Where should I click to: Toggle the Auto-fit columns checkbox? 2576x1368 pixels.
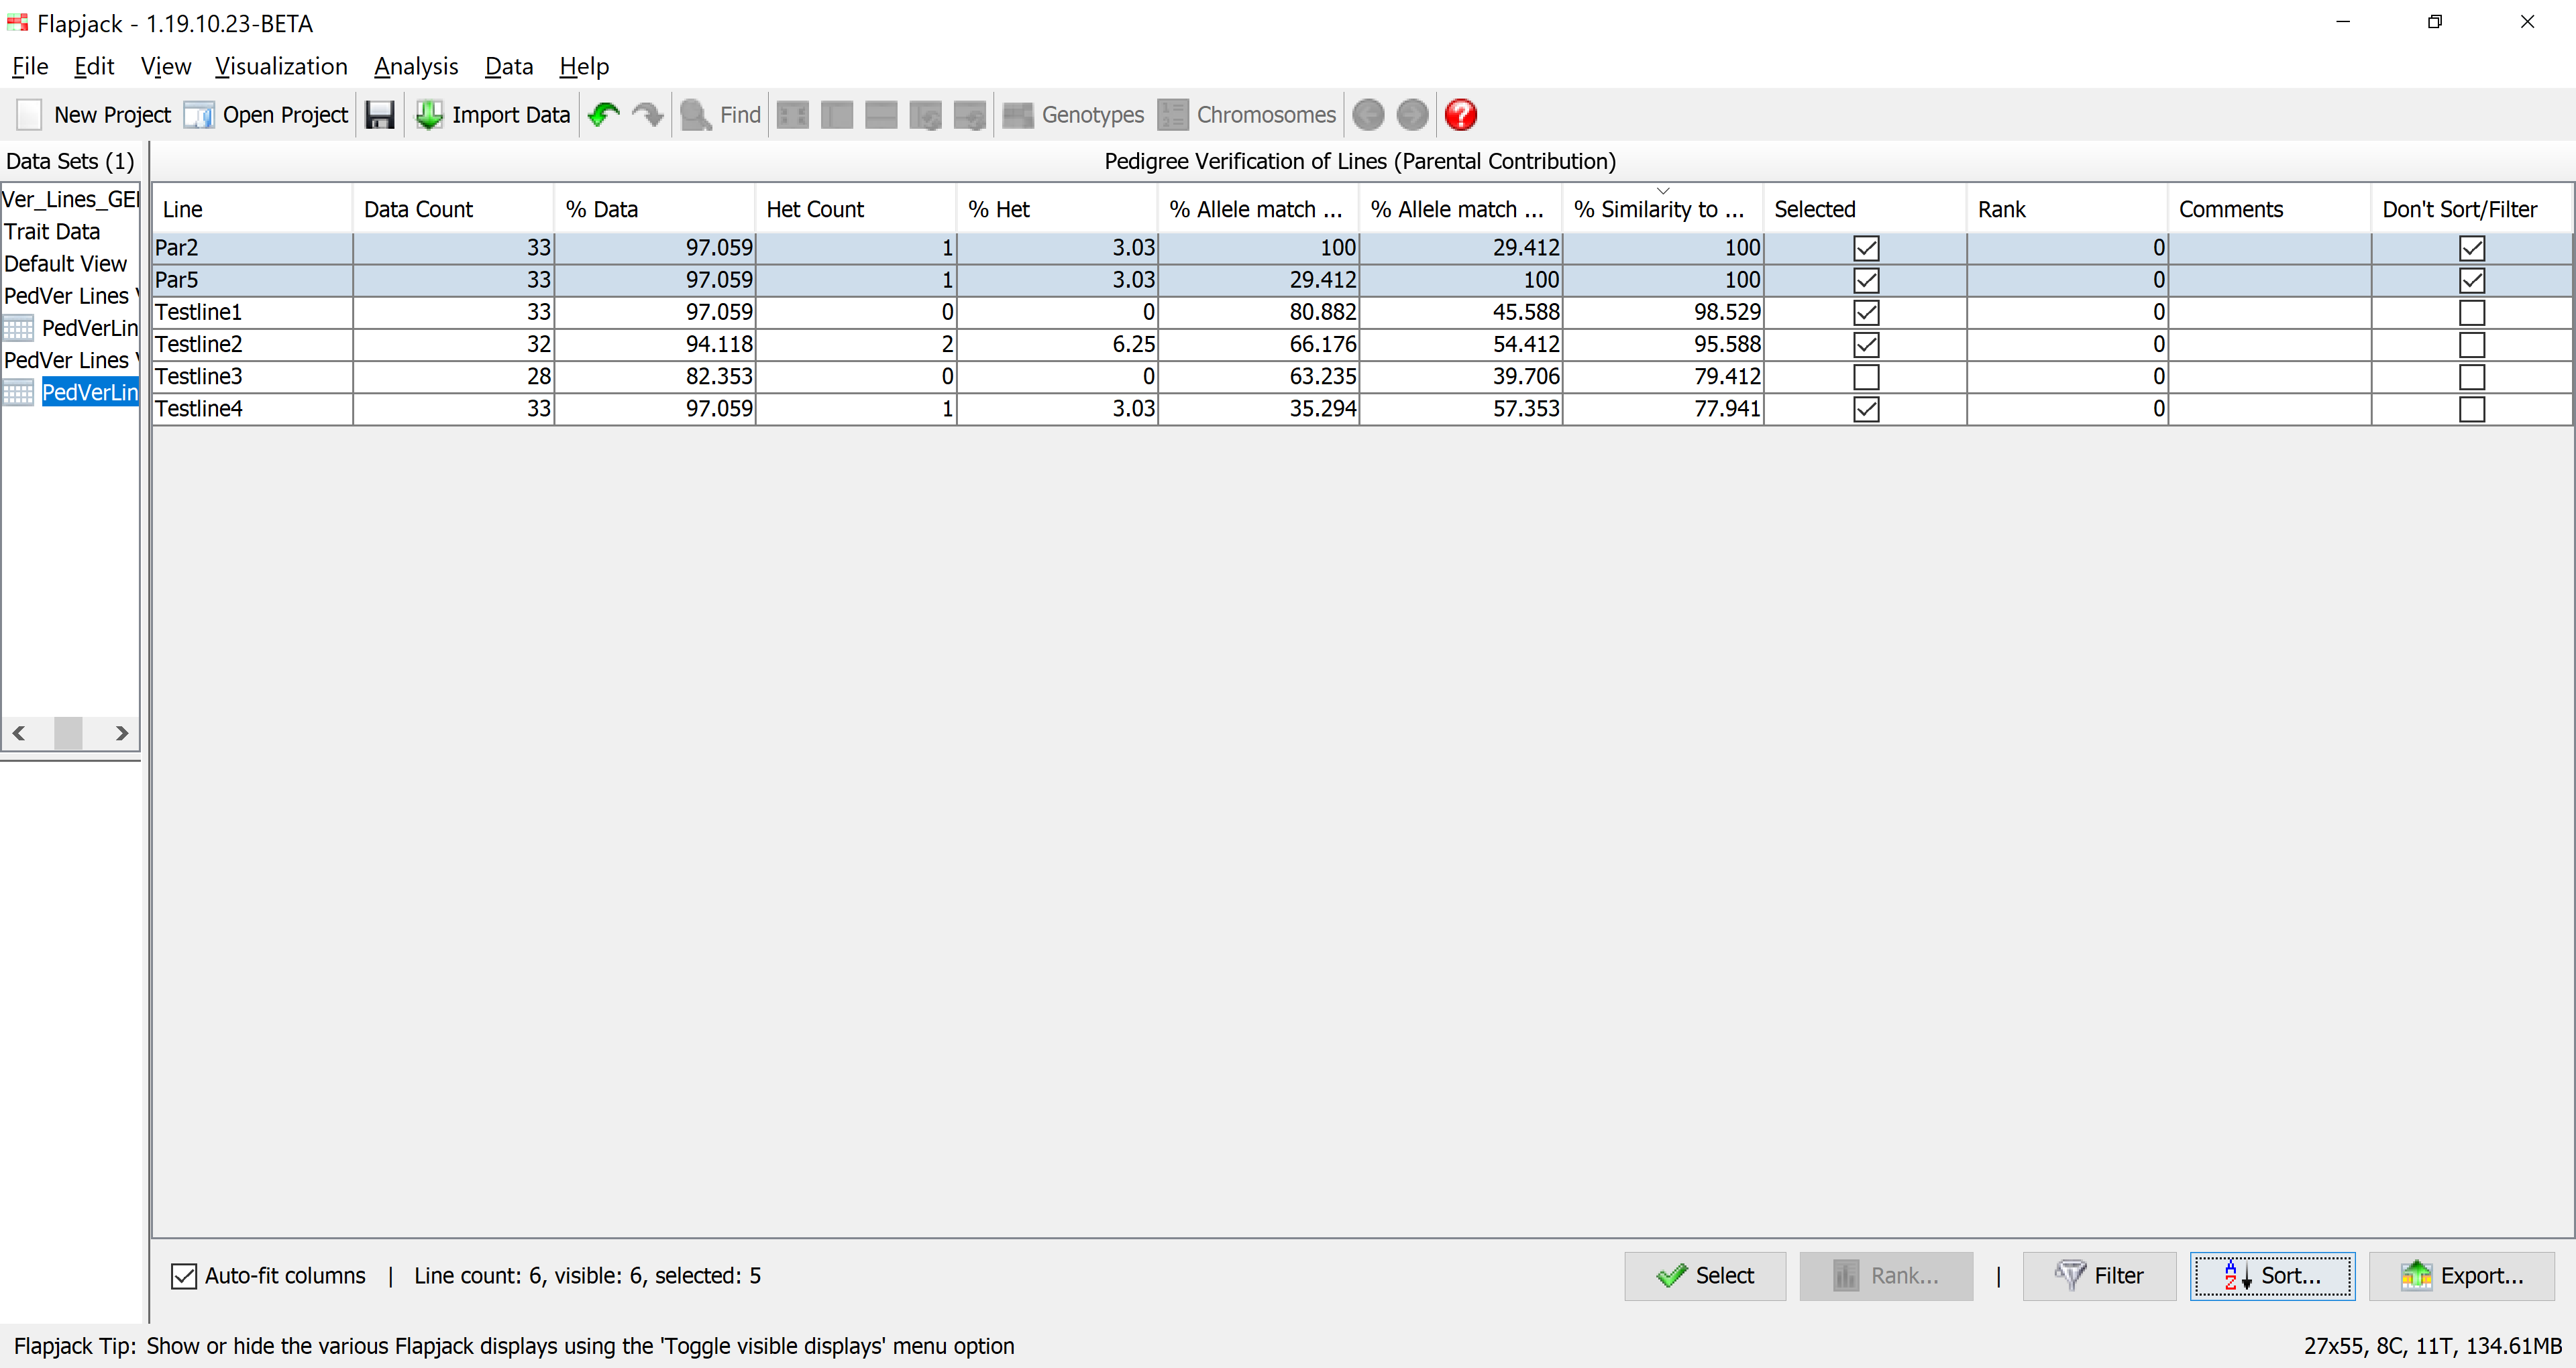click(x=184, y=1276)
